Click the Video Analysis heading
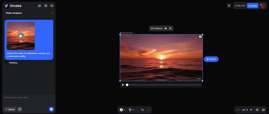 [x=14, y=13]
